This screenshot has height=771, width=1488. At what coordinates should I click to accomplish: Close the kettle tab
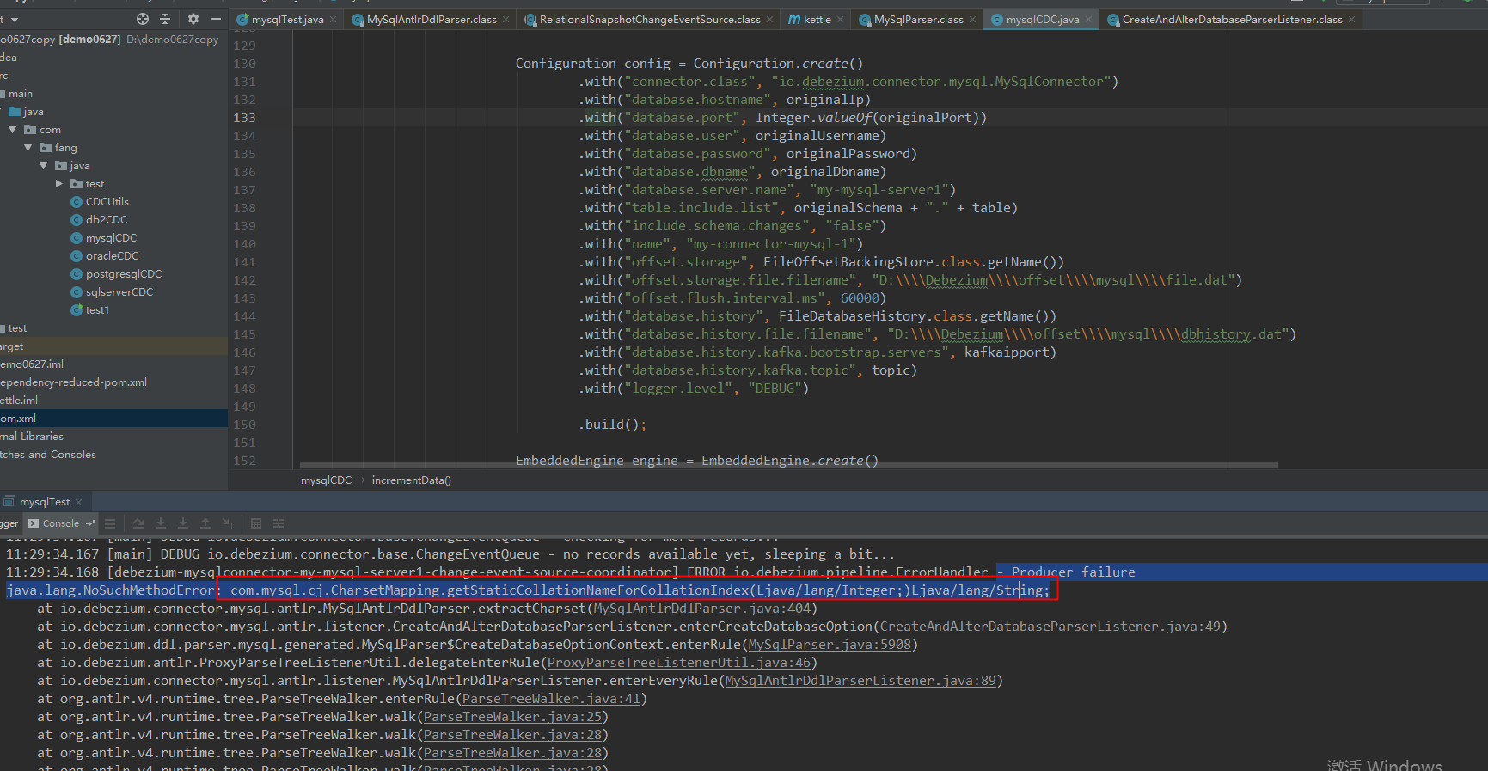(x=841, y=20)
